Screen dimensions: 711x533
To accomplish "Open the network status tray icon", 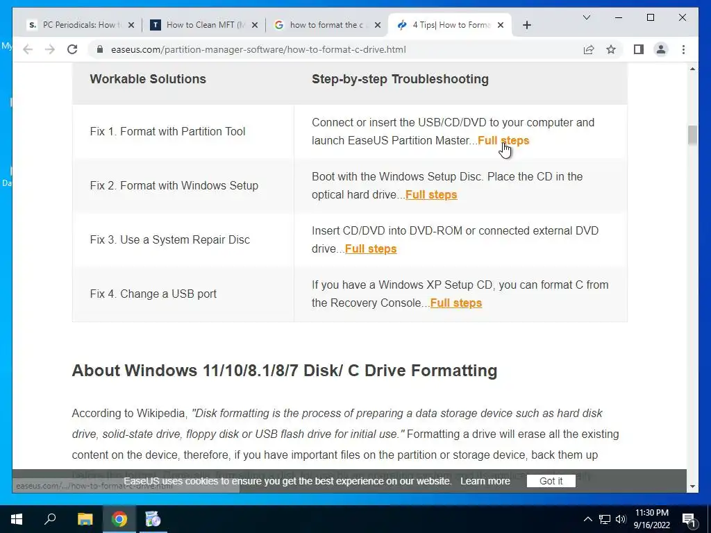I will (605, 519).
